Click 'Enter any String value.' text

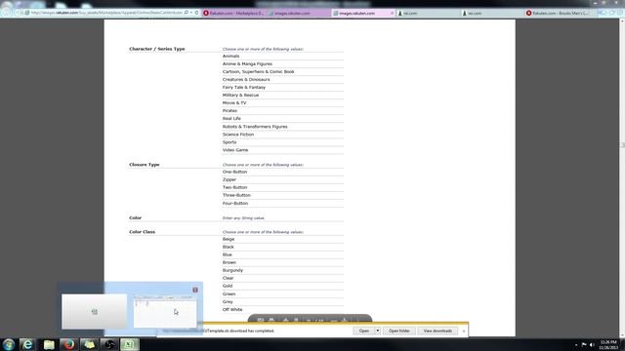pyautogui.click(x=243, y=218)
